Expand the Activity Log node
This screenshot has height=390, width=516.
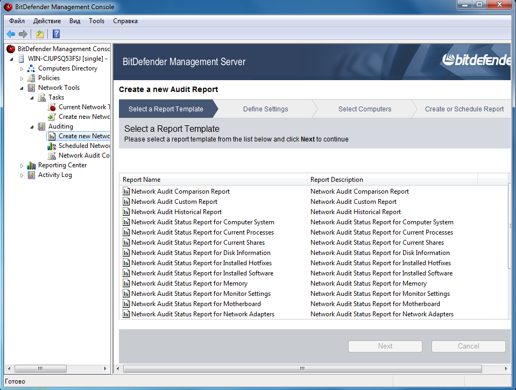[x=22, y=175]
